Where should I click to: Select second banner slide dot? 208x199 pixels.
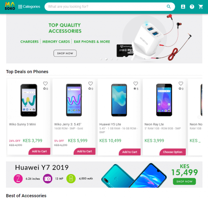106,59
